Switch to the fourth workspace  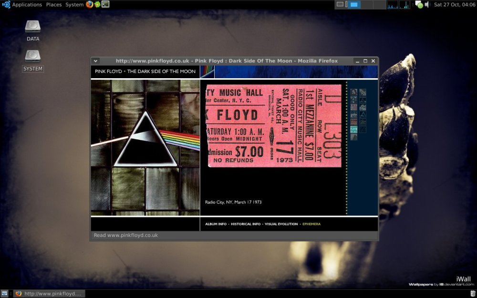380,5
